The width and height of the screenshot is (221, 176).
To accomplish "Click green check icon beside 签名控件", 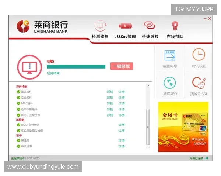I will pos(18,92).
